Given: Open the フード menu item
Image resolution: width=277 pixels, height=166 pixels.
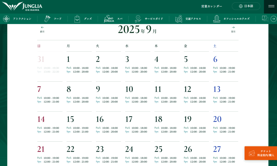Looking at the screenshot, I should point(58,19).
